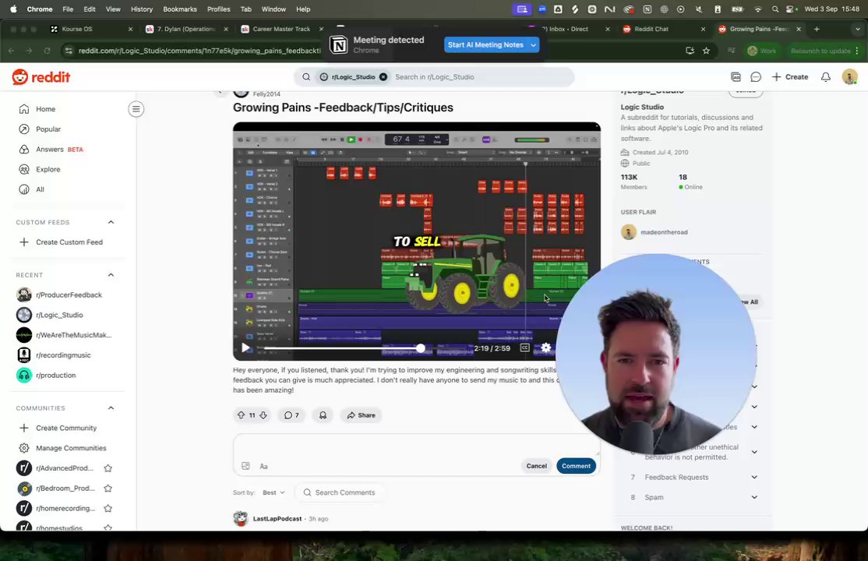Switch to the Kourse OS tab
Image resolution: width=868 pixels, height=561 pixels.
tap(77, 29)
